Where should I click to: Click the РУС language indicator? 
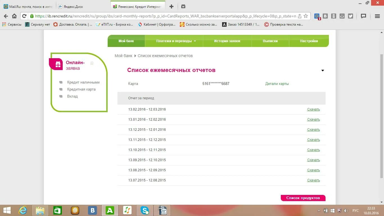pos(355,211)
